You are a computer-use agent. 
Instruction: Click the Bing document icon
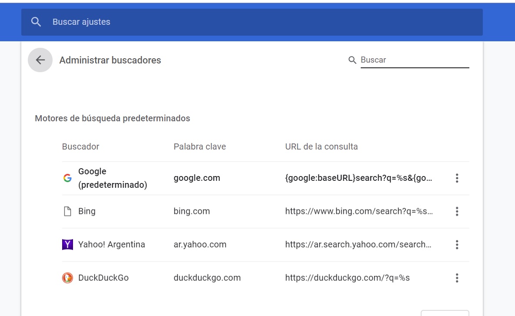click(x=67, y=211)
